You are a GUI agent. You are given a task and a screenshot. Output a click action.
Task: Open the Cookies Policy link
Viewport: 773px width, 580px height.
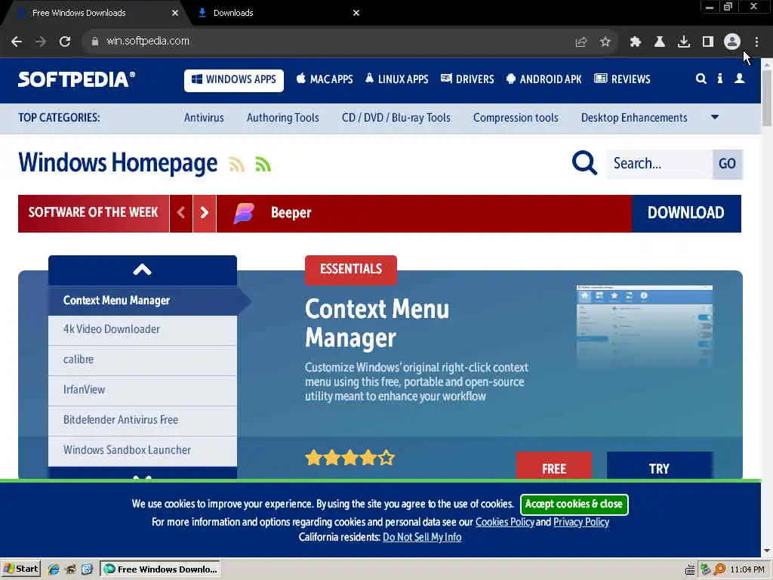505,522
